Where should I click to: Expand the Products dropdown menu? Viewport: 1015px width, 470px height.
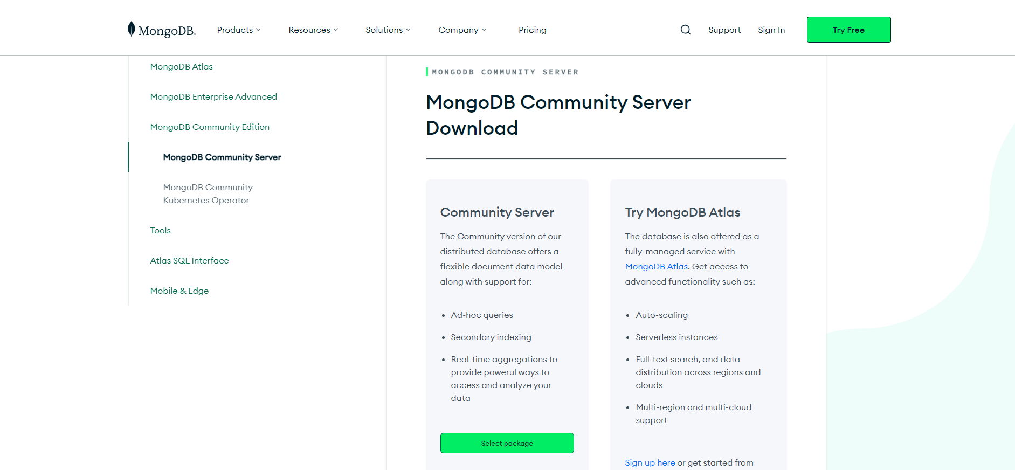[x=239, y=30]
